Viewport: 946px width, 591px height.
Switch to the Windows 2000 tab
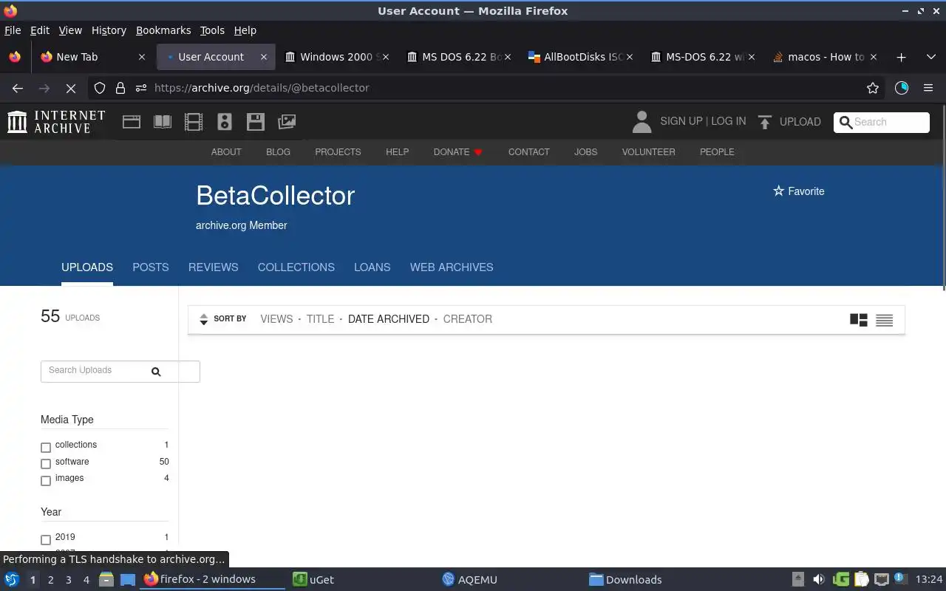pos(336,57)
